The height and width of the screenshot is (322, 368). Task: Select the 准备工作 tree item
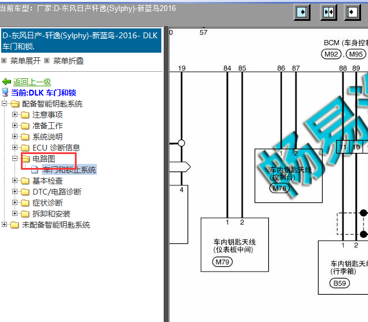(48, 126)
